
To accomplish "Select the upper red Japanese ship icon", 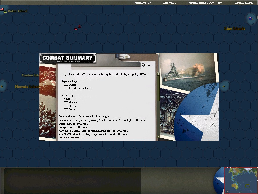I will (79, 26).
